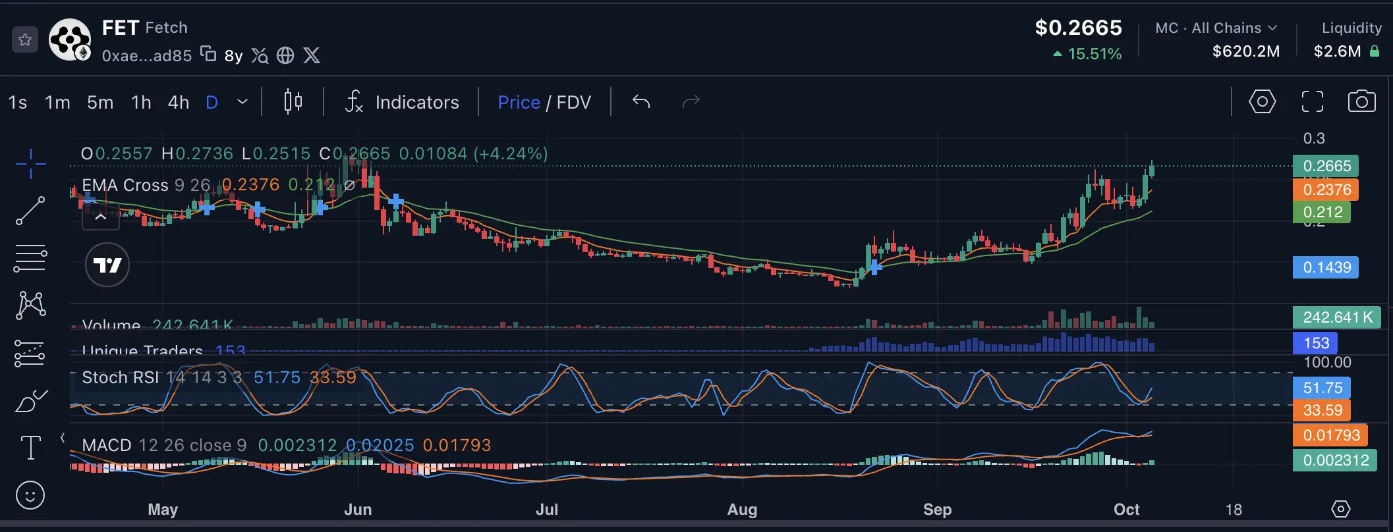Open the emoji icons tool

pos(30,495)
